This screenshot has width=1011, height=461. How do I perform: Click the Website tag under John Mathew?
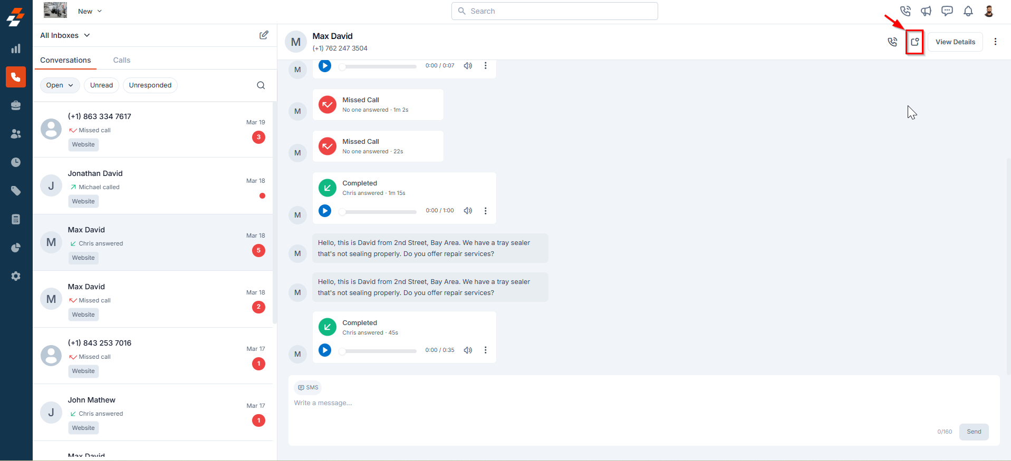(x=83, y=428)
